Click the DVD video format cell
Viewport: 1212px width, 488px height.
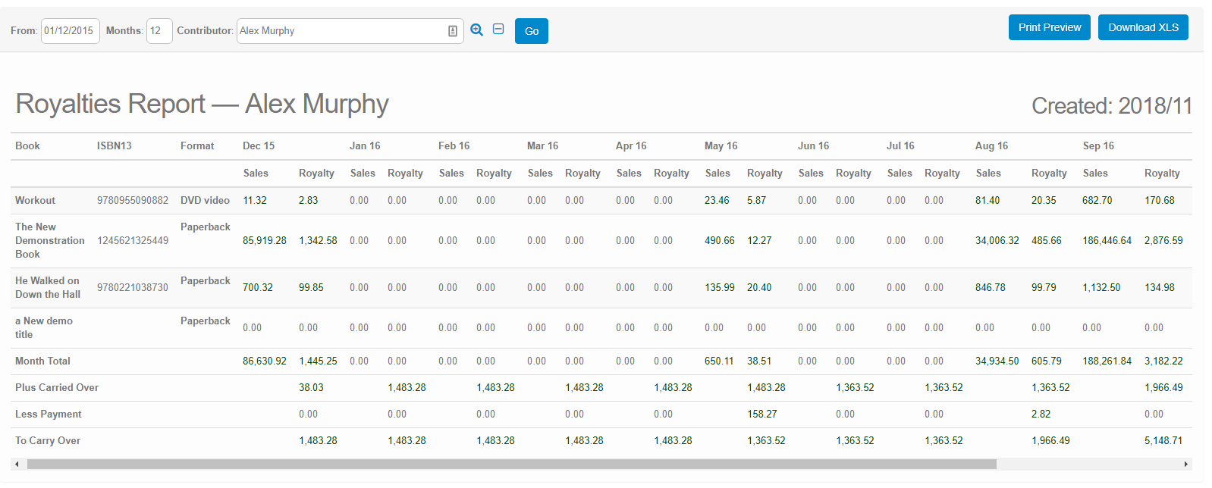point(205,200)
